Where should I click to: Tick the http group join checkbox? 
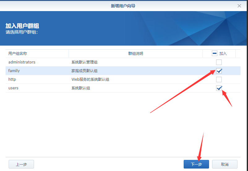coord(219,79)
